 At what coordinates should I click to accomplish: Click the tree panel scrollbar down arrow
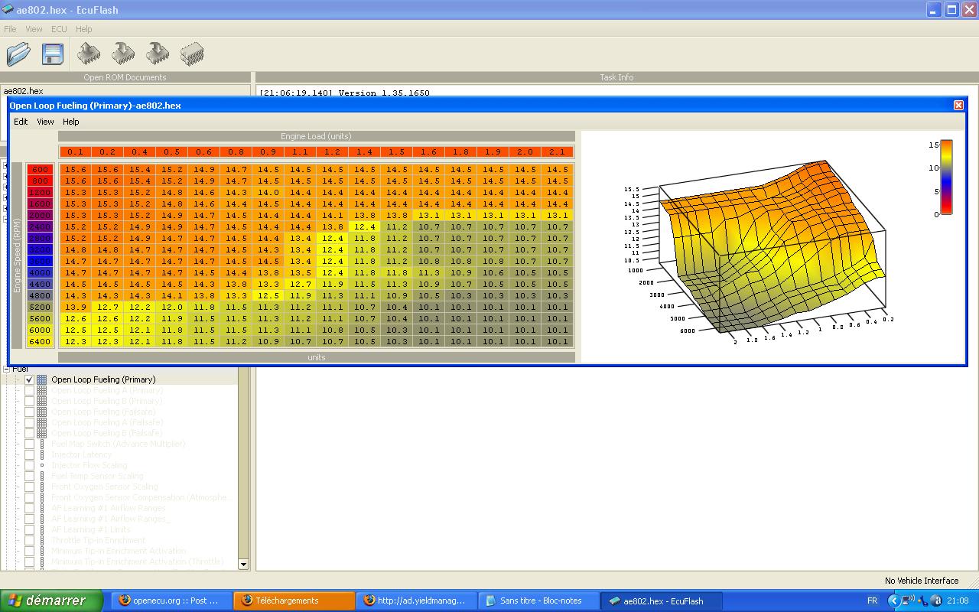(x=243, y=564)
